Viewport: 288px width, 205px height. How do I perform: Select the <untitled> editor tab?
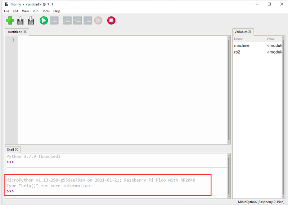click(14, 32)
